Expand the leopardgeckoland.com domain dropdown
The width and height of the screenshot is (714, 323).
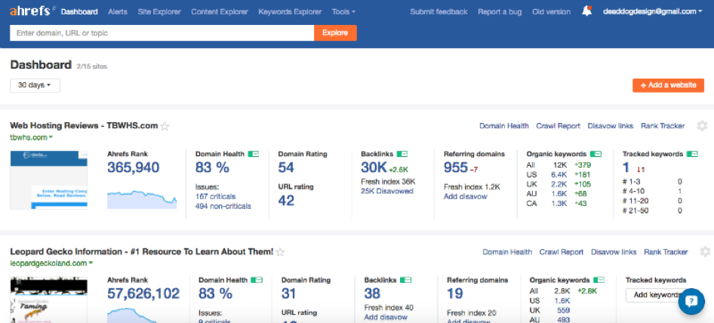pos(51,263)
